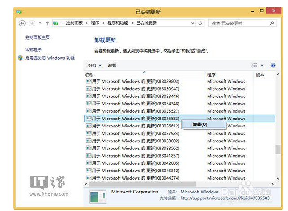This screenshot has width=288, height=211.
Task: Select update KB3043812 row
Action: (180, 171)
